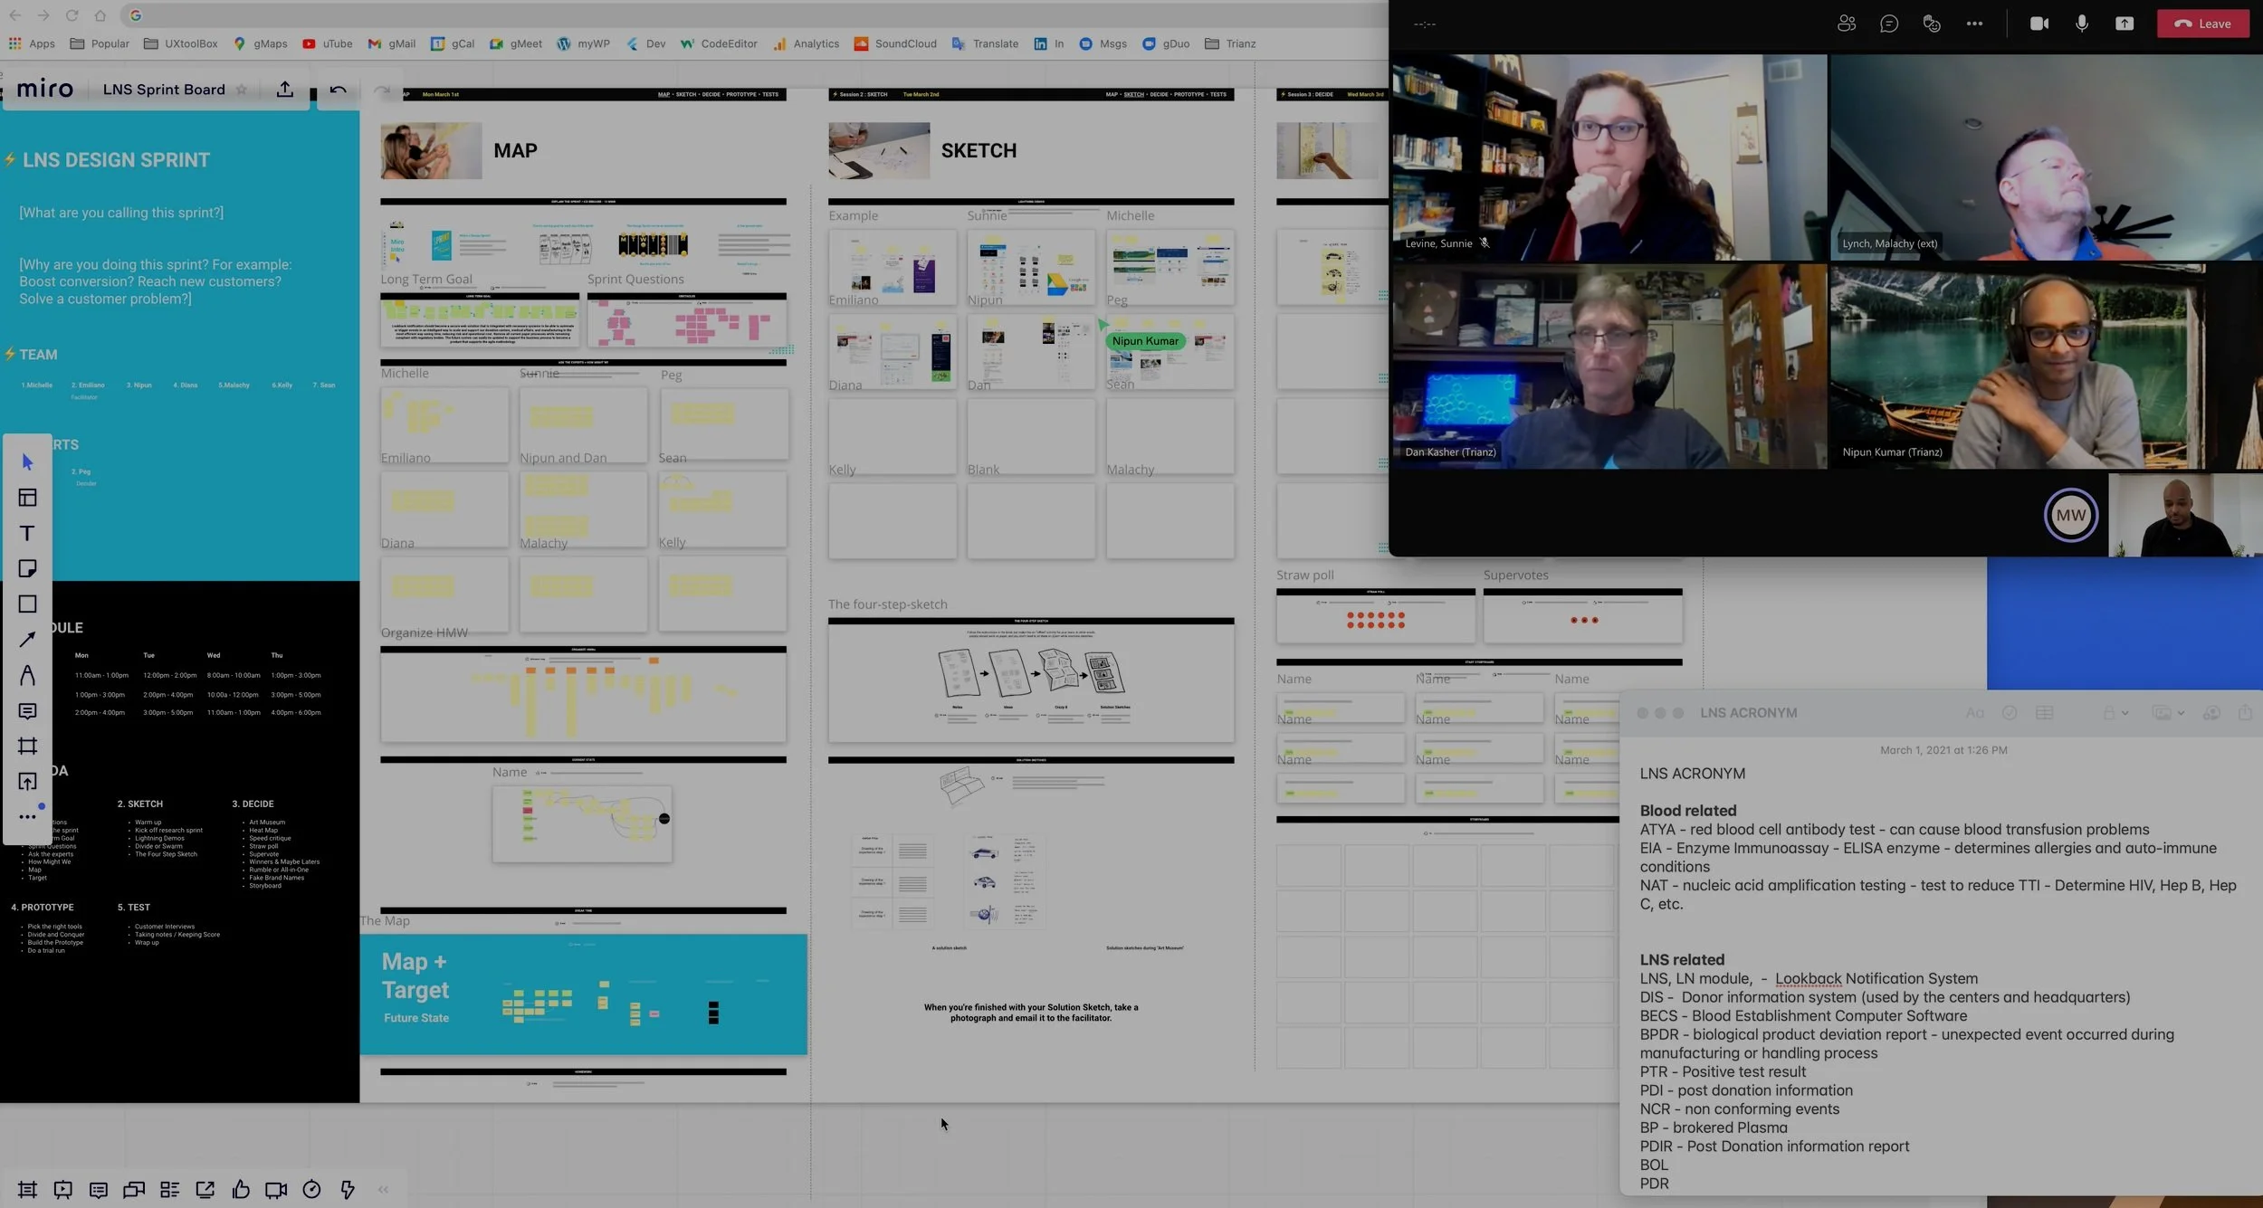Open the media insert dropdown in the note toolbar

(x=2182, y=713)
